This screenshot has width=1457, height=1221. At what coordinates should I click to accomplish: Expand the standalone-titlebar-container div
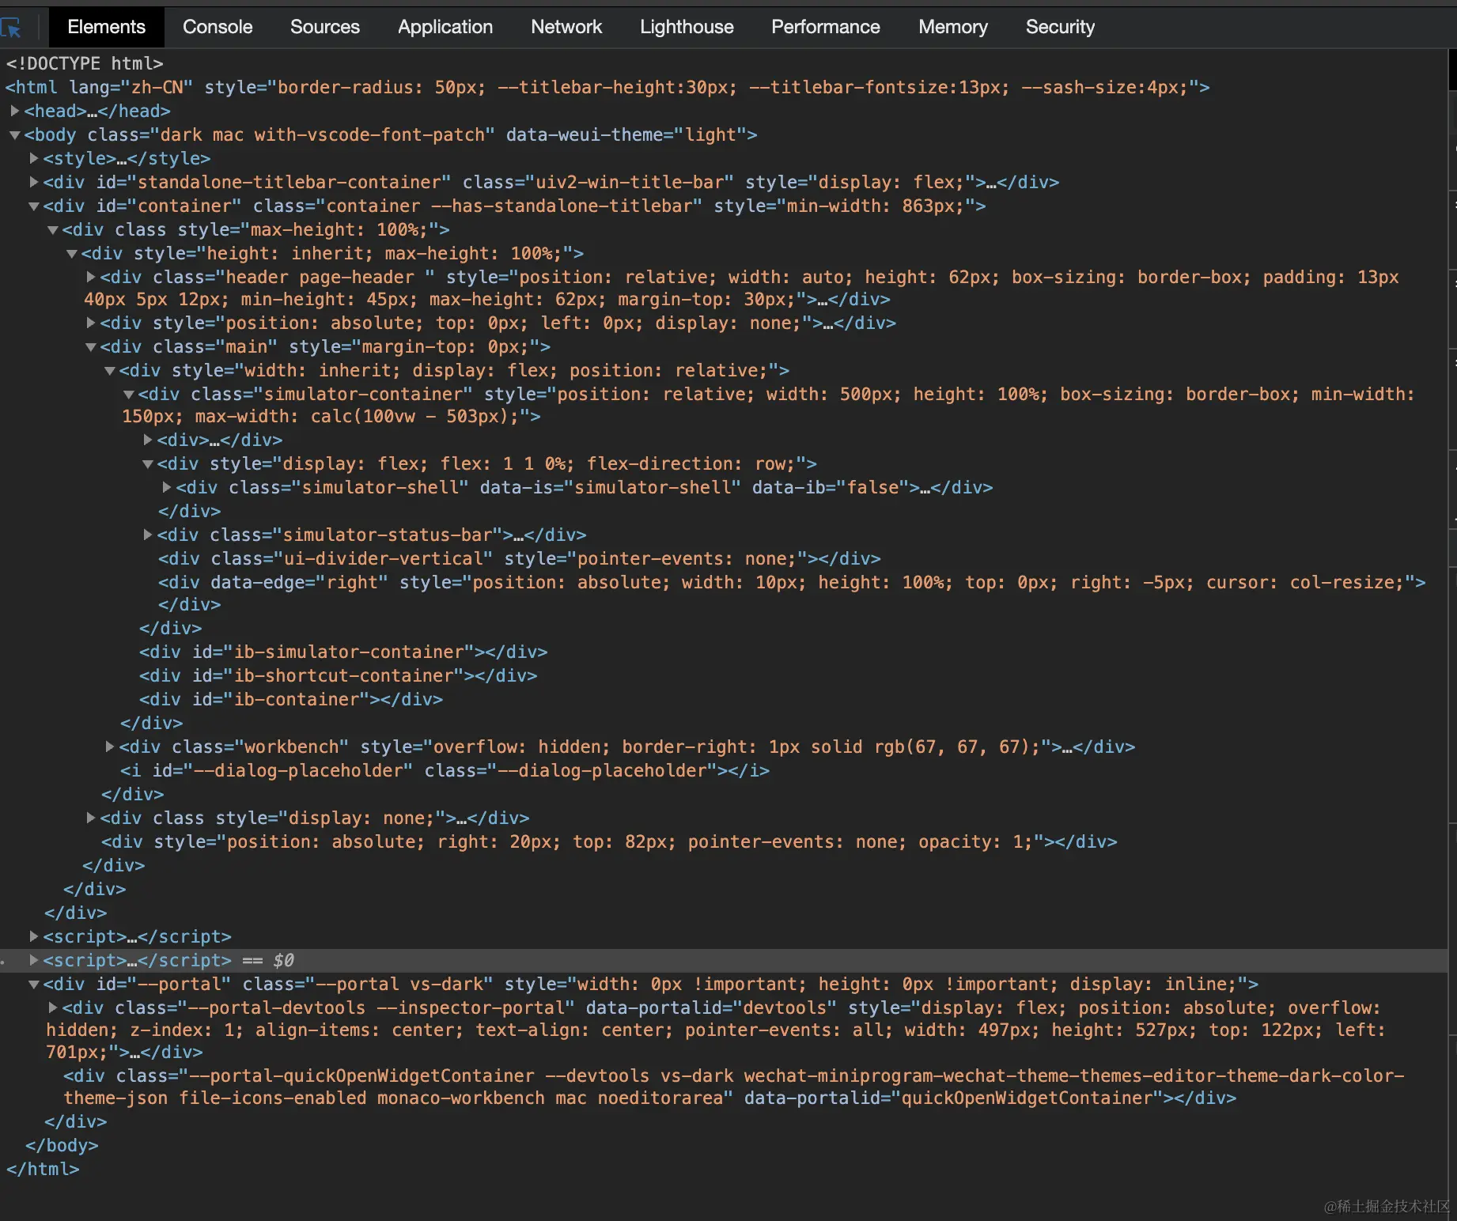pyautogui.click(x=33, y=182)
